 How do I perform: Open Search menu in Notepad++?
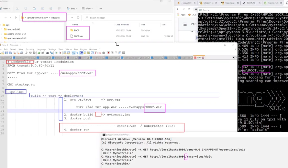tap(13, 49)
